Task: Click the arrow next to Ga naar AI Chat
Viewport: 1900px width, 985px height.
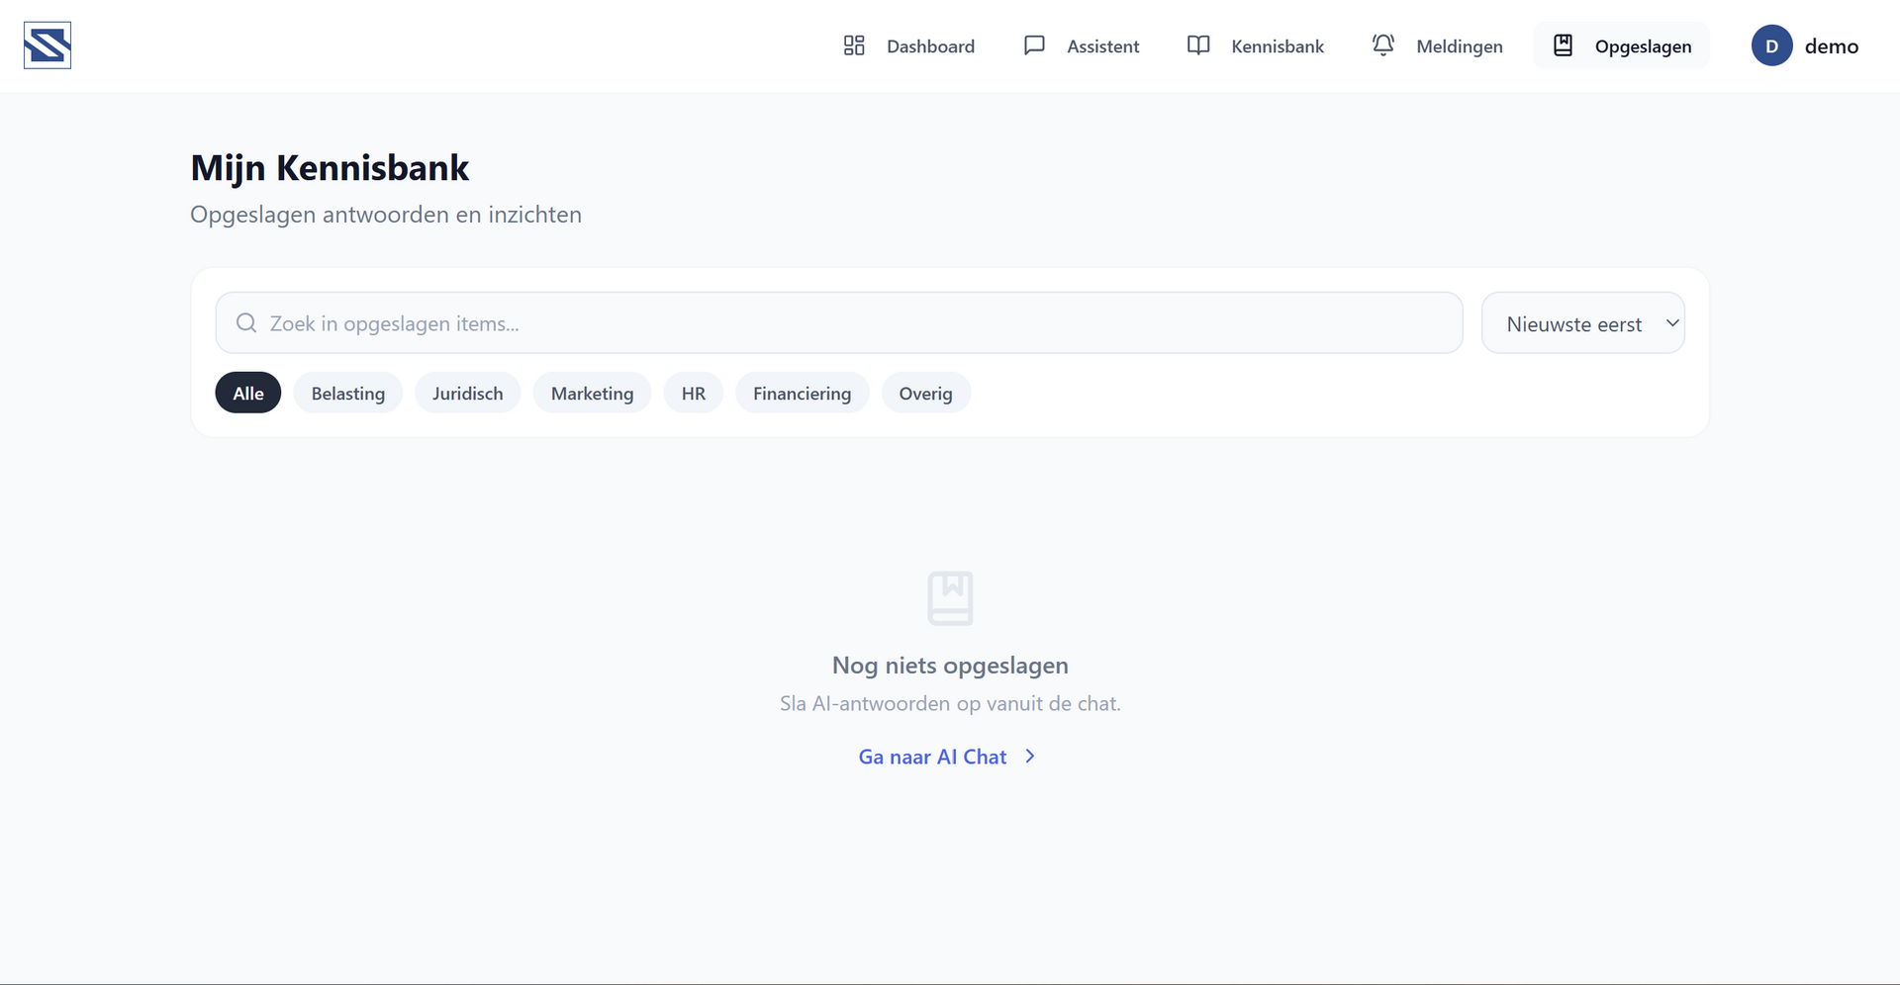Action: tap(1030, 757)
